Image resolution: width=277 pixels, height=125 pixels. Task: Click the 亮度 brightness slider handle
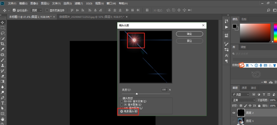[137, 94]
